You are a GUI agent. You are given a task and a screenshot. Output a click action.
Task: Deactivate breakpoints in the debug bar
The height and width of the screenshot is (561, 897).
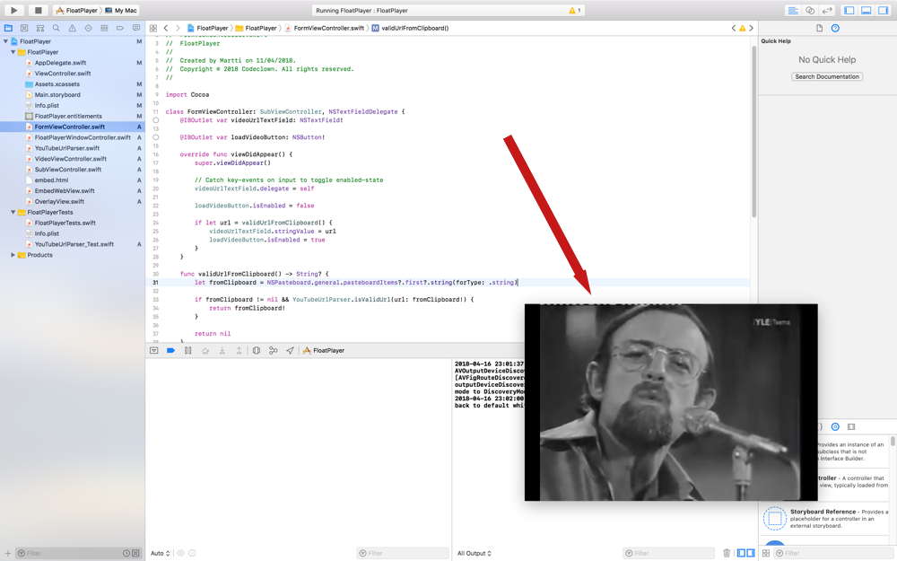pyautogui.click(x=170, y=350)
